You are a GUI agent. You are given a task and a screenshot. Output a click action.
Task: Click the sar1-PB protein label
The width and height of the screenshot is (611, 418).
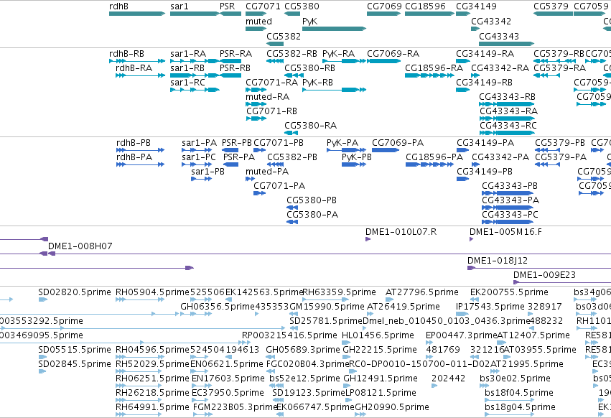click(207, 172)
